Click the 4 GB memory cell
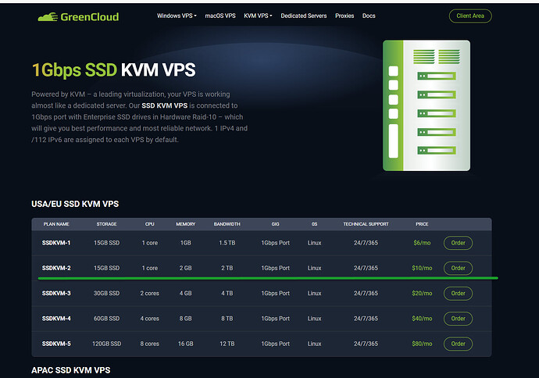The height and width of the screenshot is (378, 539). pos(186,294)
